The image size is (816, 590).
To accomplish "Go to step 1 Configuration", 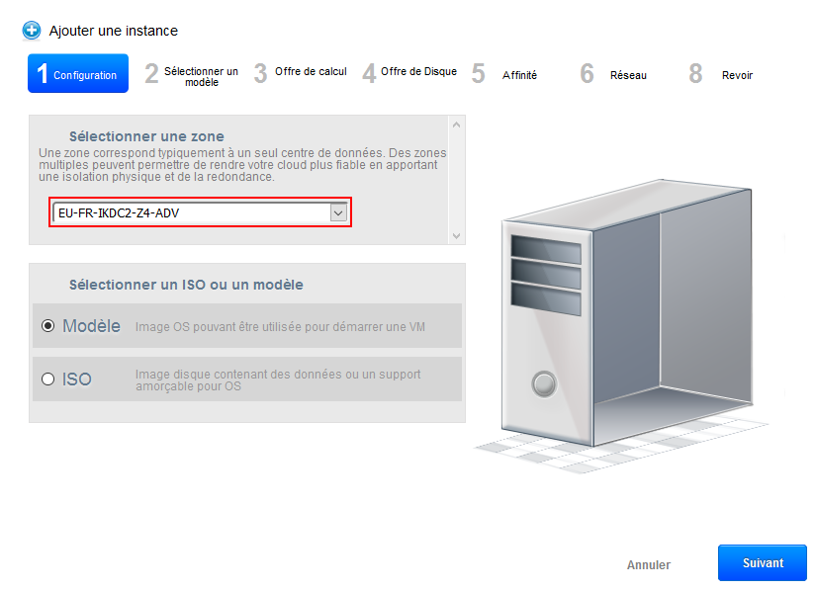I will click(78, 74).
